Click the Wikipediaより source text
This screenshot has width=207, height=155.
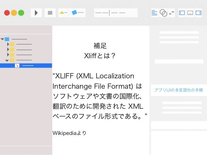(69, 133)
